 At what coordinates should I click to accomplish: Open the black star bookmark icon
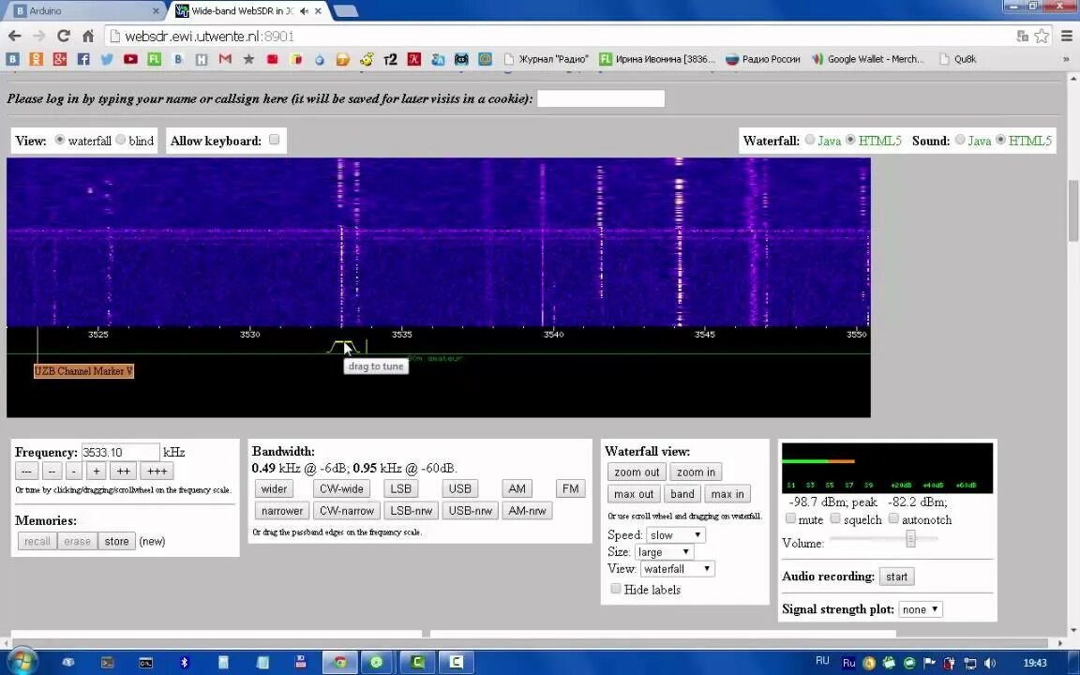[x=248, y=59]
